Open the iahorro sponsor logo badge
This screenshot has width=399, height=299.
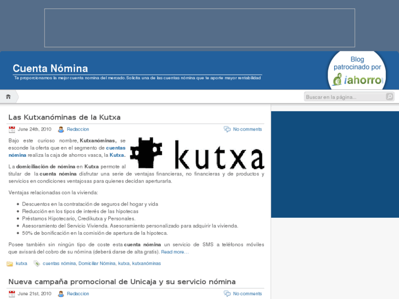click(x=357, y=70)
